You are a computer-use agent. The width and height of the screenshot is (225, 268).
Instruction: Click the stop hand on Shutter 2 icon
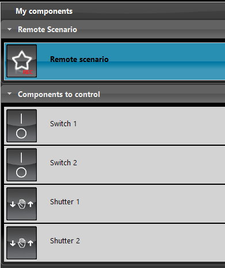point(22,243)
